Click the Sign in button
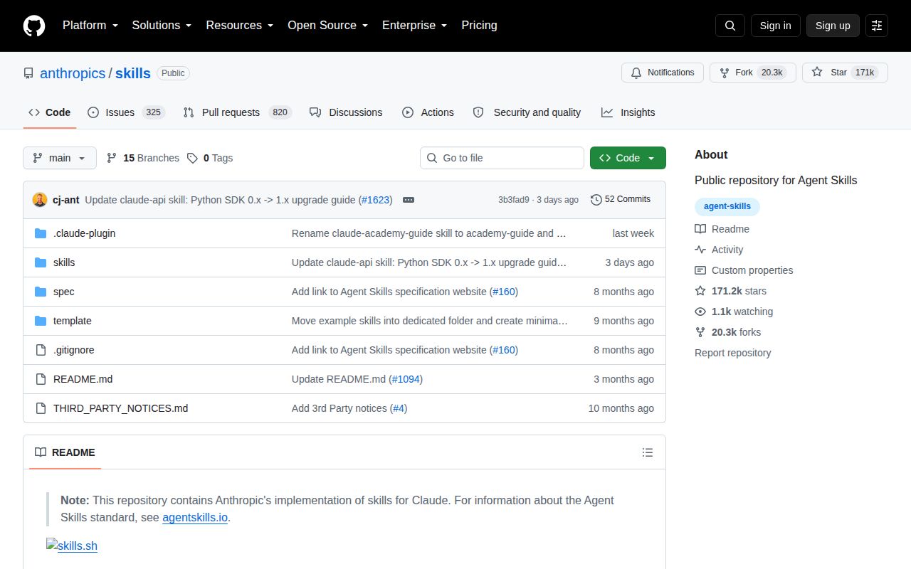Screen dimensions: 911x569 775,26
